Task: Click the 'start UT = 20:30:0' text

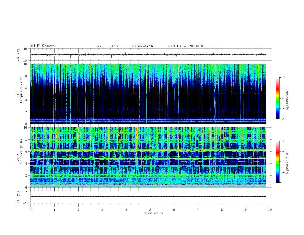Action: pos(185,46)
